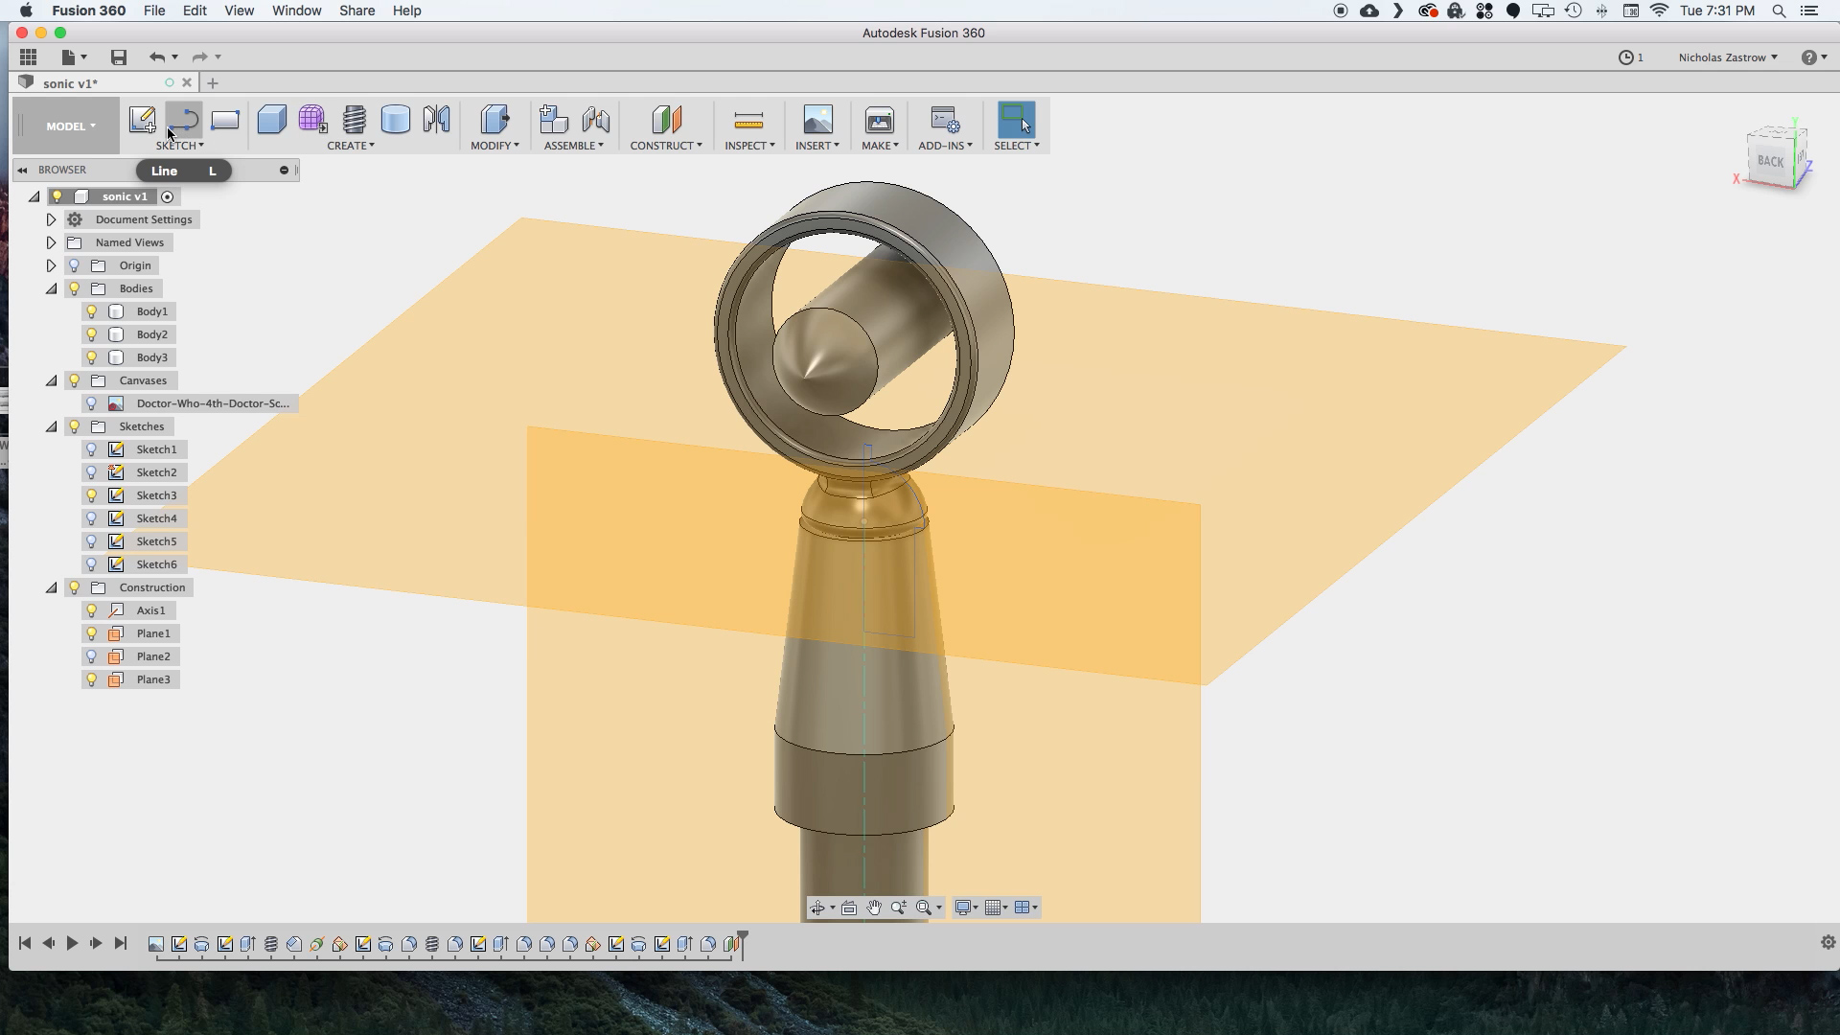Expand the Named Views node
This screenshot has height=1035, width=1840.
click(52, 242)
